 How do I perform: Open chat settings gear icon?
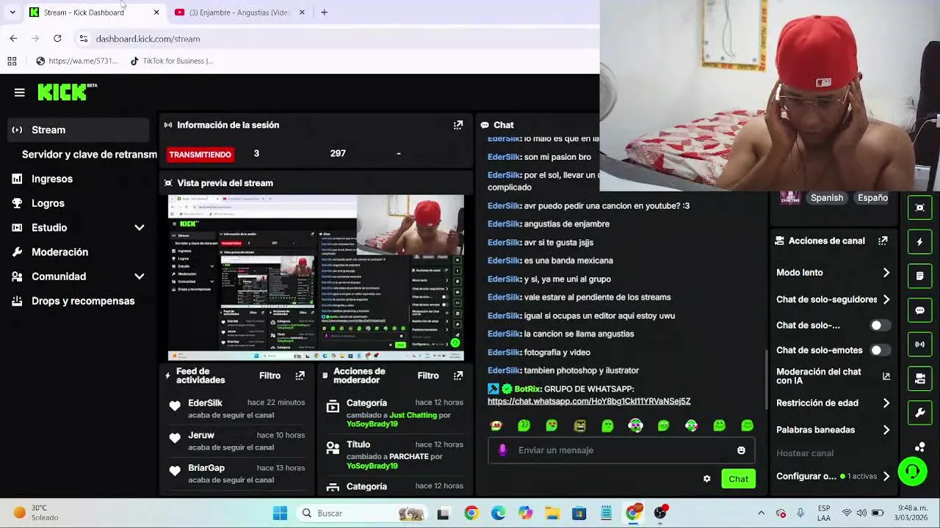tap(706, 479)
